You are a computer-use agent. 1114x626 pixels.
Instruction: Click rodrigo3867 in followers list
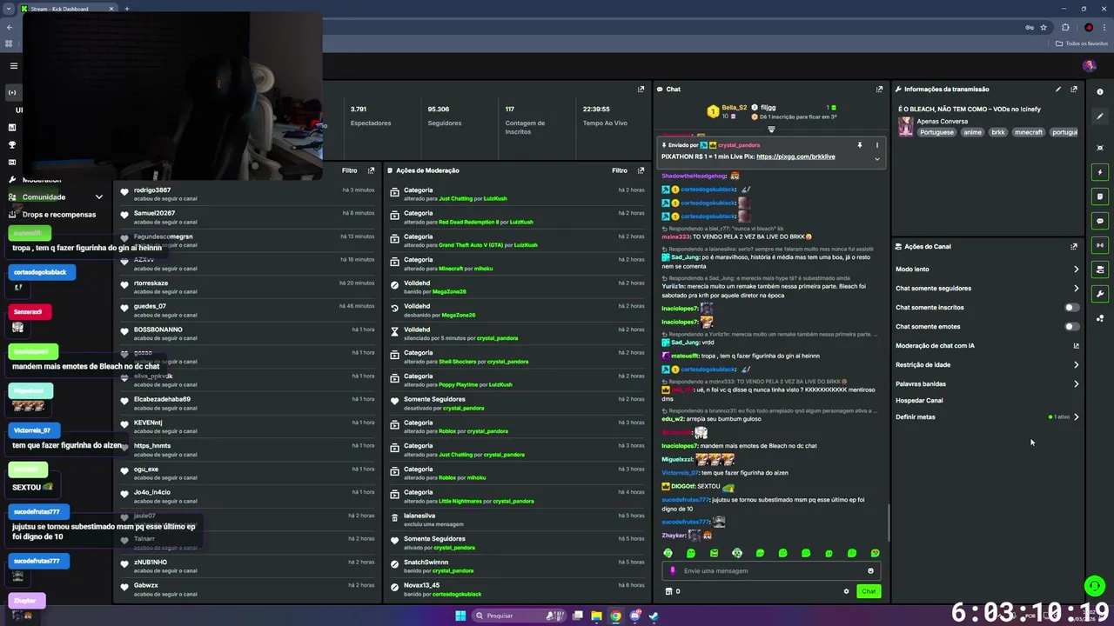pos(152,190)
